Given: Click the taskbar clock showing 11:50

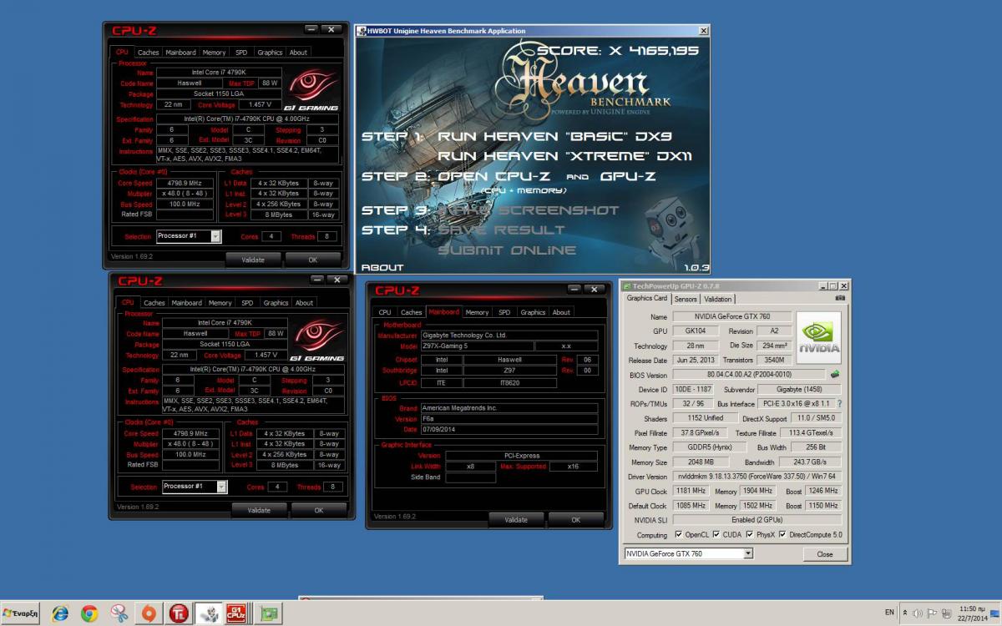Looking at the screenshot, I should click(x=972, y=613).
